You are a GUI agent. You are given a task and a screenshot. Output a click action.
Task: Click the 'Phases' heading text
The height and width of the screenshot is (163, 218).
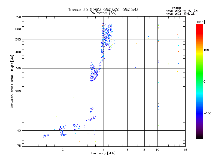(176, 8)
